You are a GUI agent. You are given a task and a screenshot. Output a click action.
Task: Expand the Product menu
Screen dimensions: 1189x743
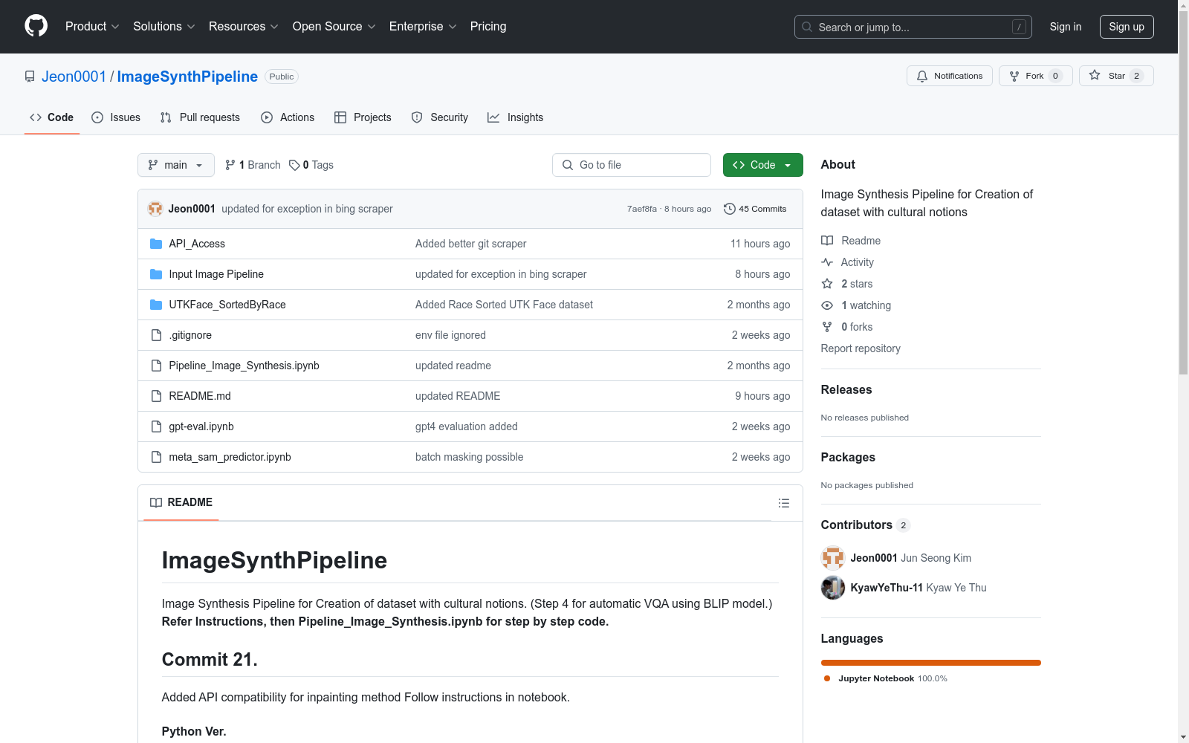[92, 27]
